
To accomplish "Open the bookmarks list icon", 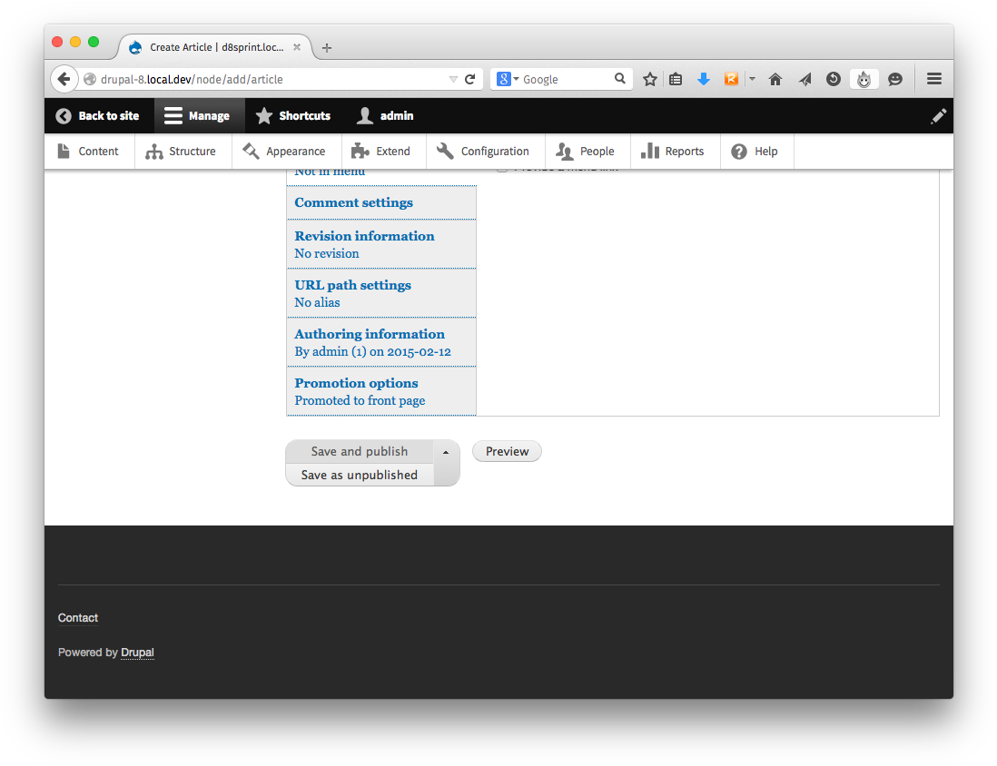I will pos(676,80).
